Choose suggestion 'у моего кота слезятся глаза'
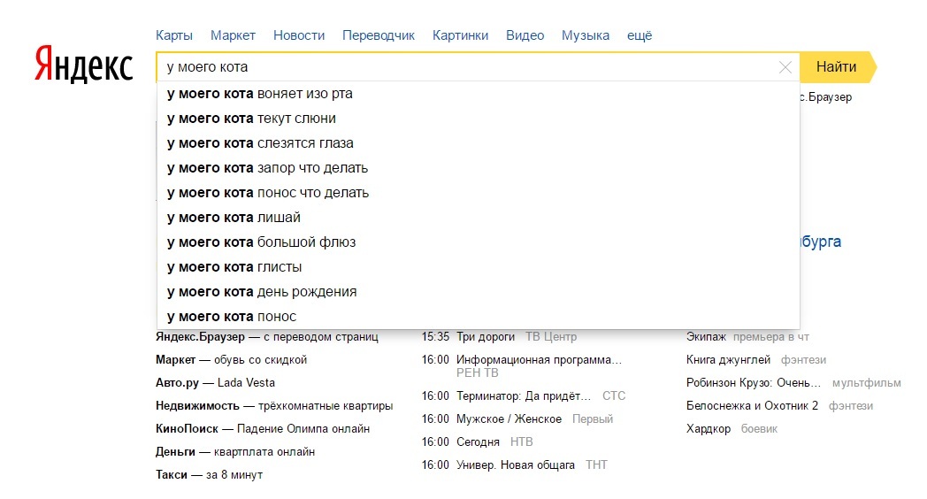Viewport: 927px width, 499px height. coord(260,143)
